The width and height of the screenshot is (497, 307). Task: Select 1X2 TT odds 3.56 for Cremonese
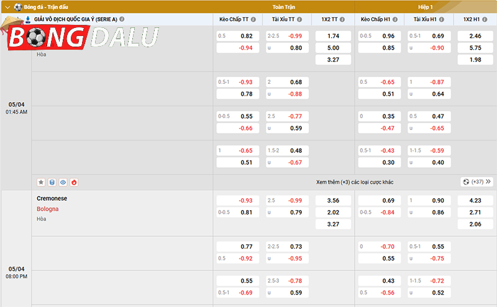point(333,201)
